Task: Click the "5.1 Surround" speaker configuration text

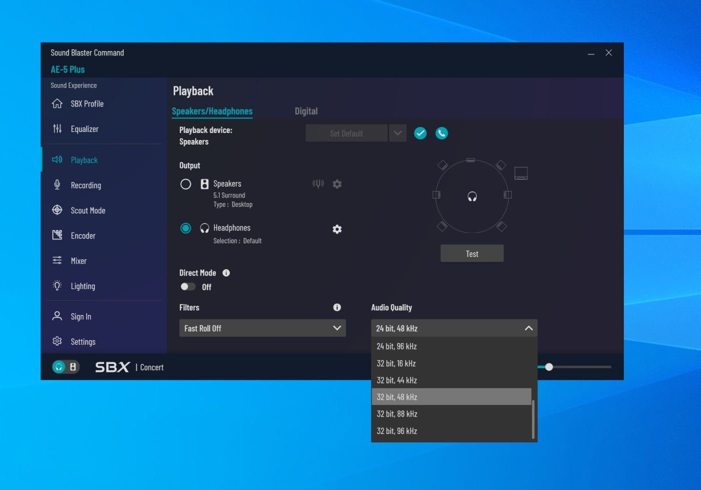Action: tap(229, 195)
